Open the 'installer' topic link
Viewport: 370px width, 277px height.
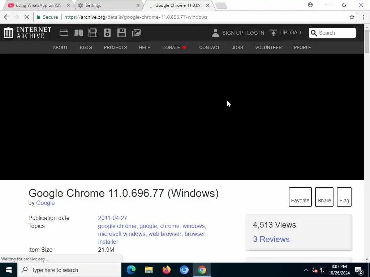(x=108, y=242)
